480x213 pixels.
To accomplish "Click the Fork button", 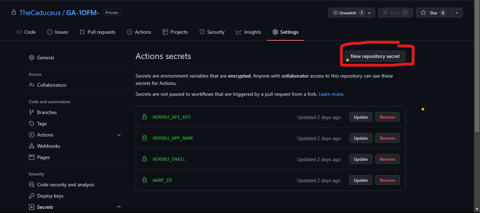I will tap(395, 13).
